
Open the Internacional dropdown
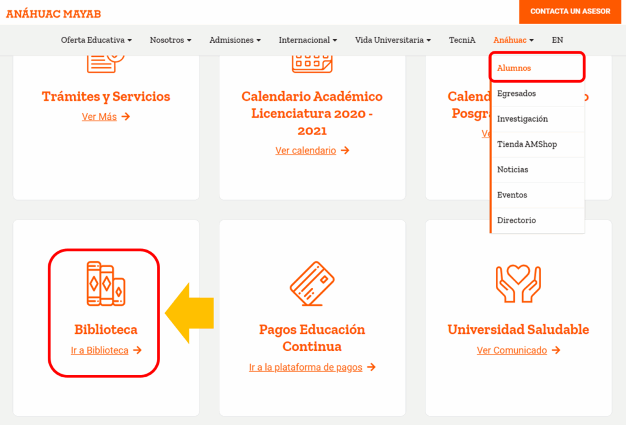307,40
